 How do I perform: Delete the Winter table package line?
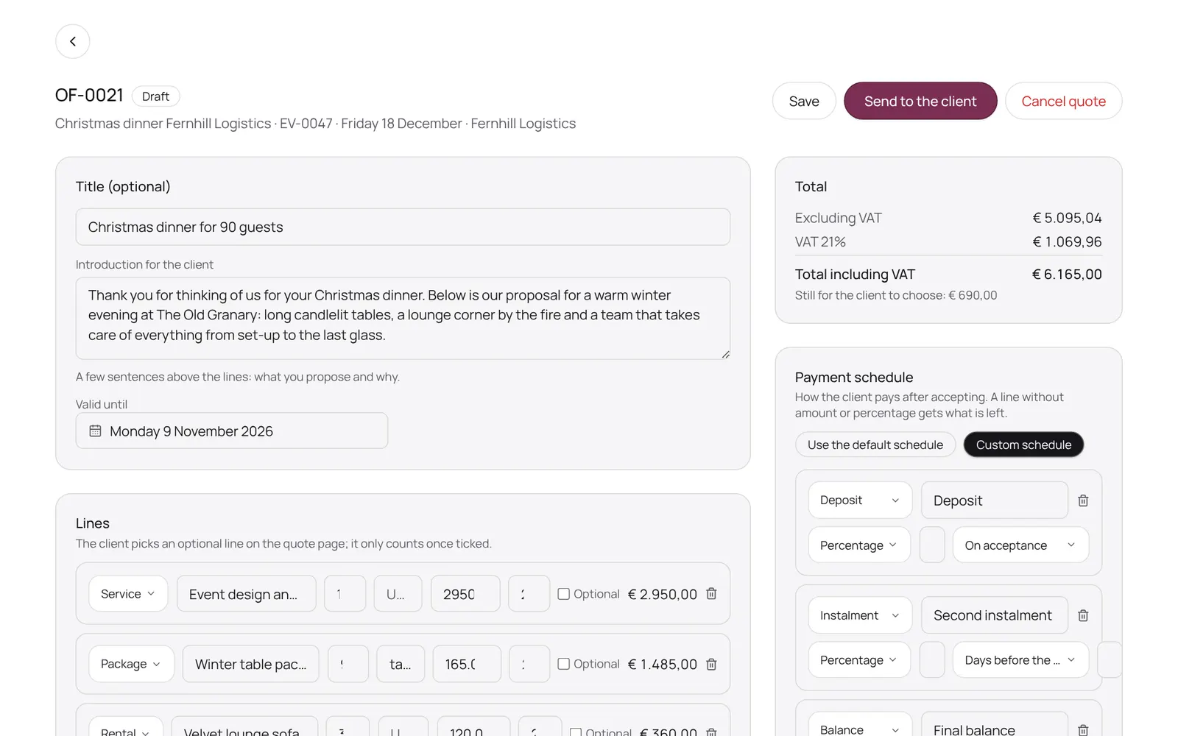[711, 664]
